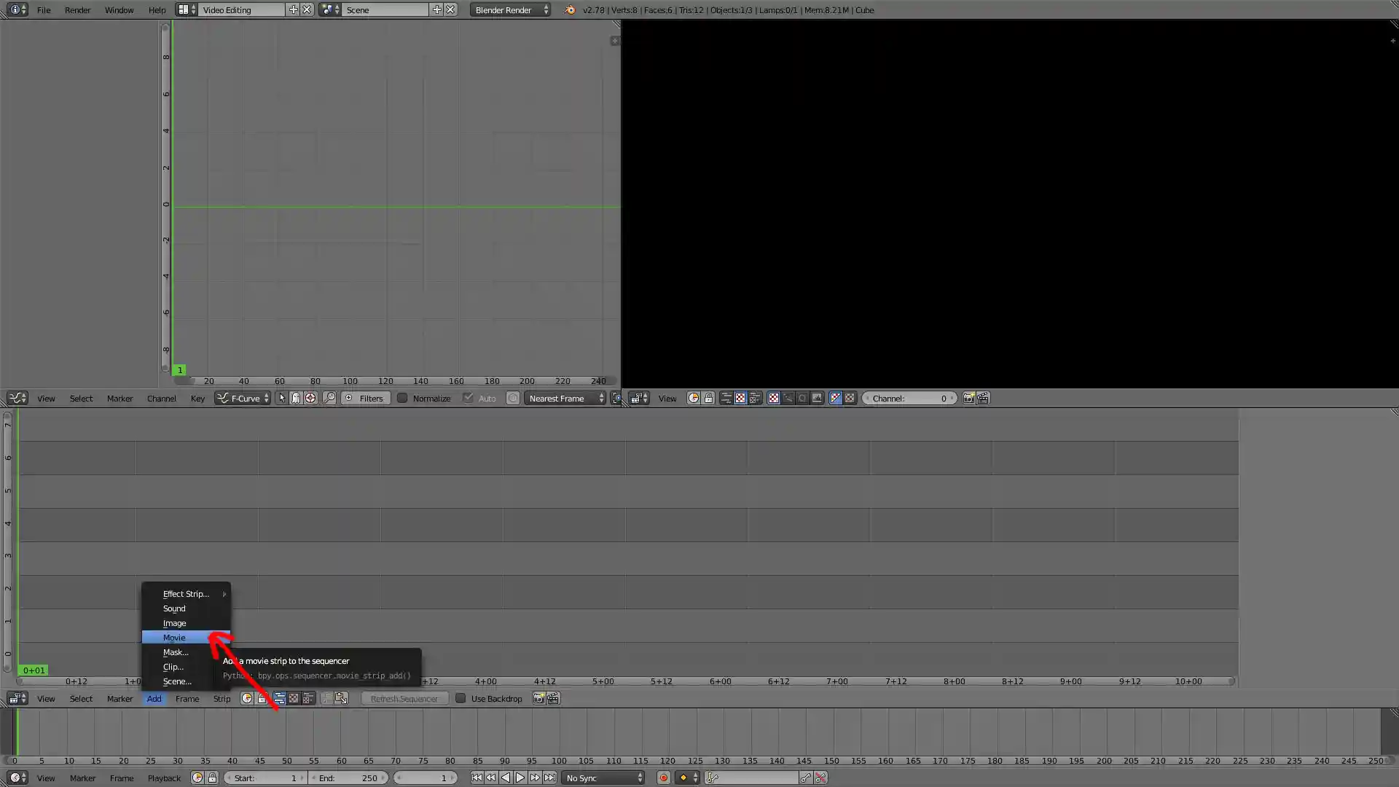The image size is (1399, 787).
Task: Click the Filters button
Action: point(365,398)
